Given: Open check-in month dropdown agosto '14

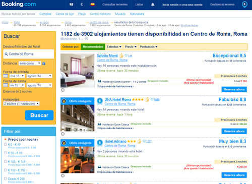Looking at the screenshot, I should click(39, 76).
